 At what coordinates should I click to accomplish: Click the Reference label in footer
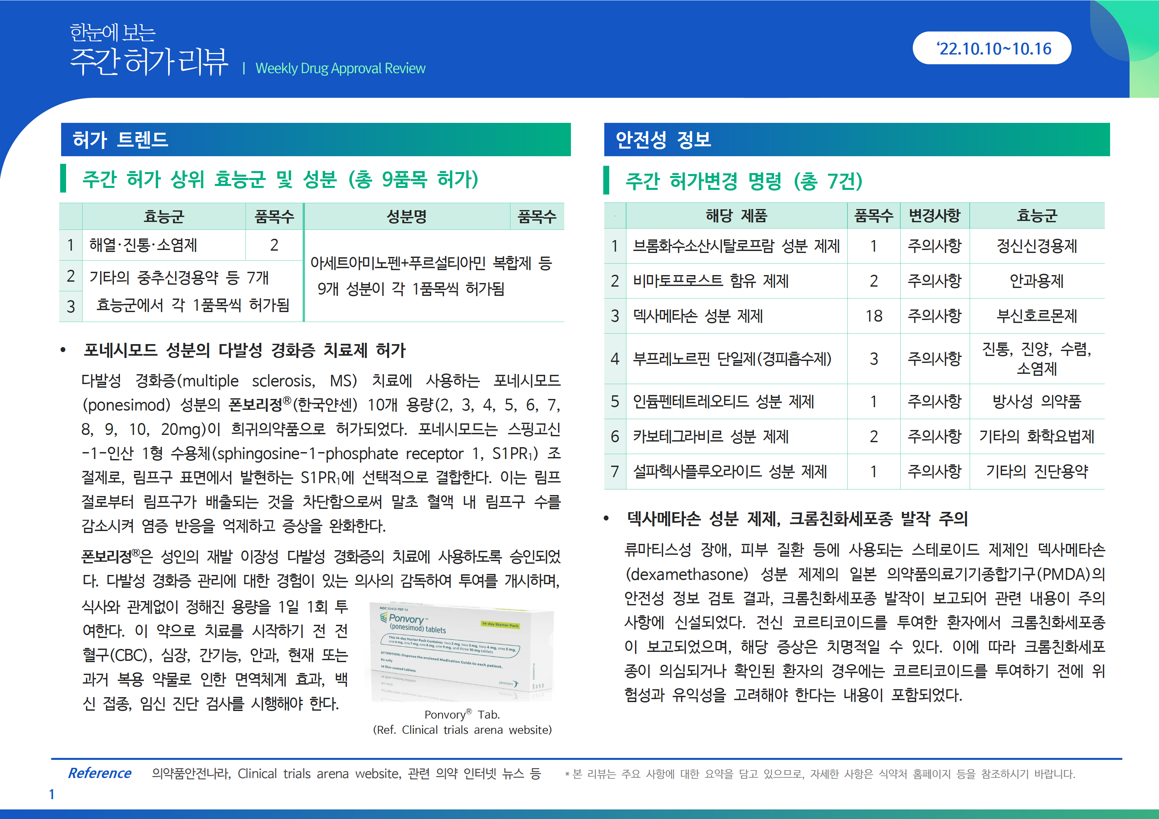[99, 773]
